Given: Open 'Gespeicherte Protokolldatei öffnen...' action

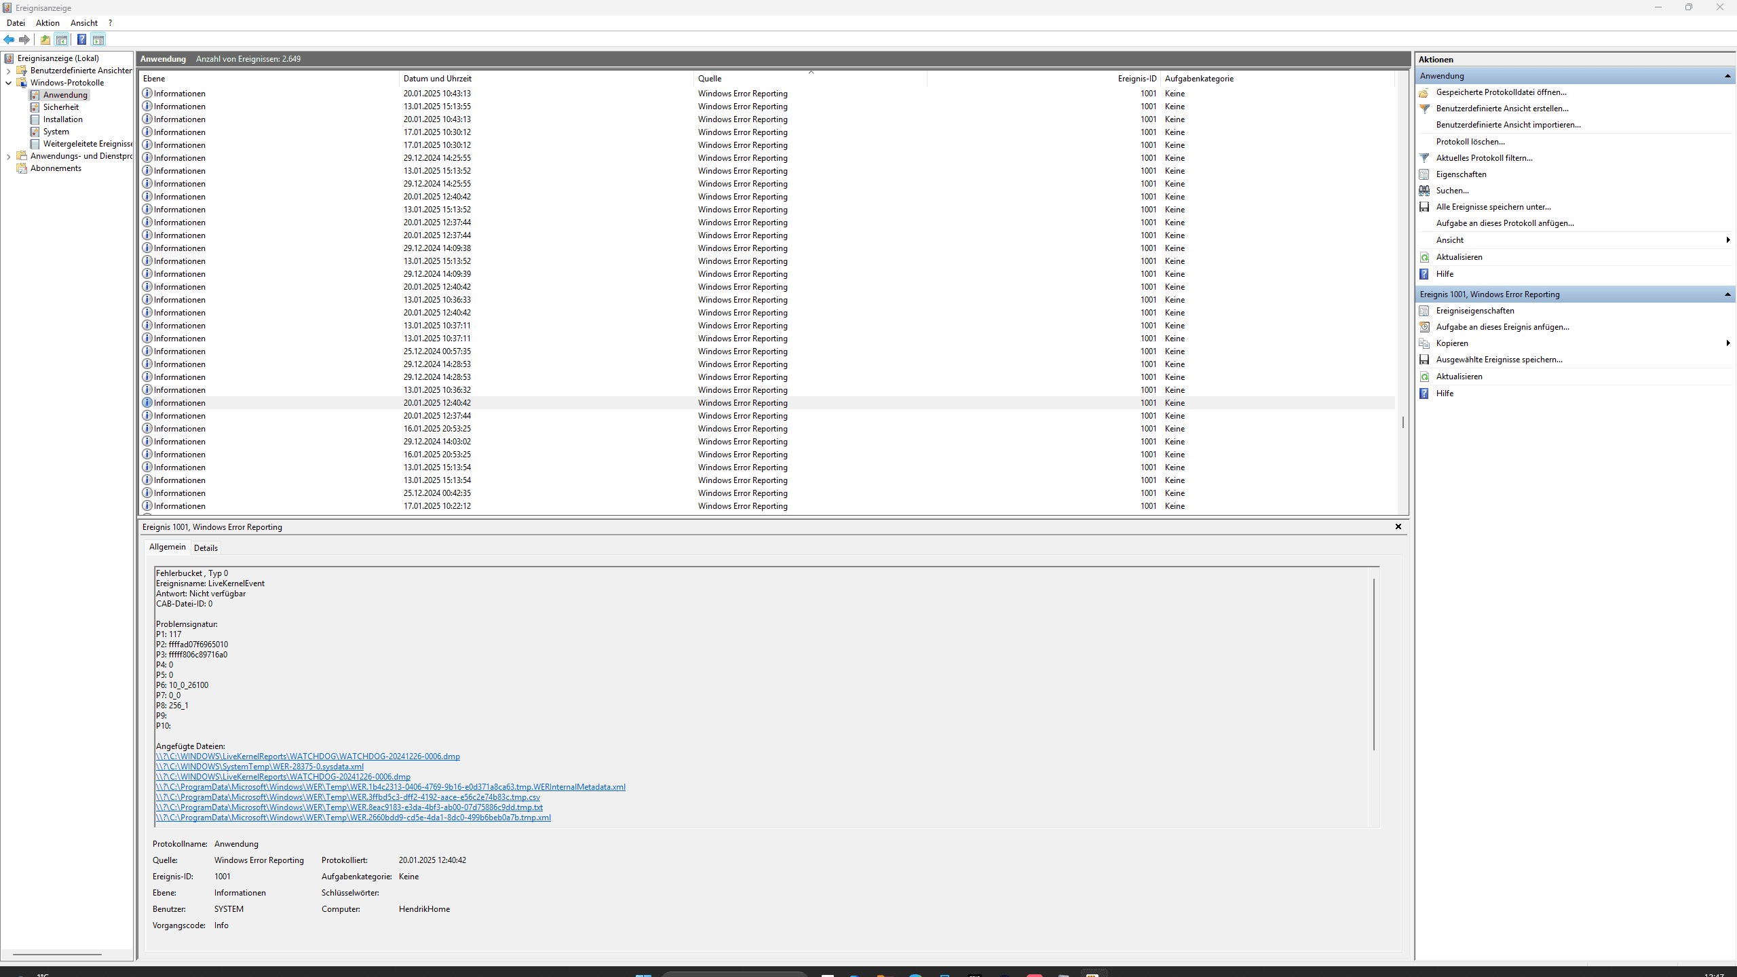Looking at the screenshot, I should 1501,92.
